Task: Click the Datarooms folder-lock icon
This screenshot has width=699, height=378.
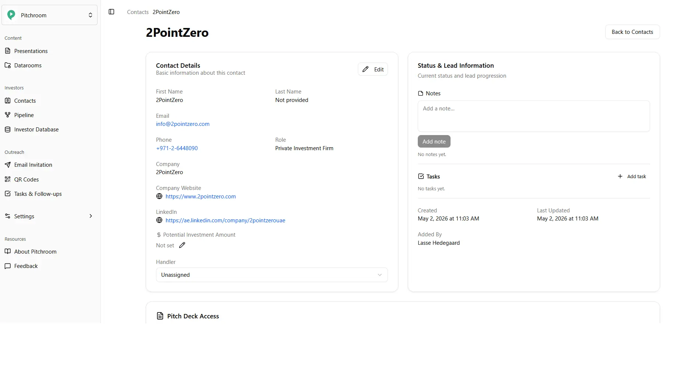Action: (8, 65)
